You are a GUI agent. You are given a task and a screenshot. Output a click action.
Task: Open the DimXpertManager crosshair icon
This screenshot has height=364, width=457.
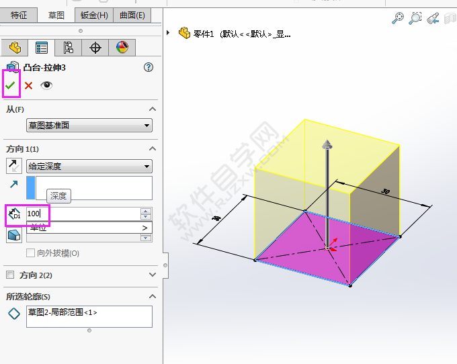click(95, 48)
